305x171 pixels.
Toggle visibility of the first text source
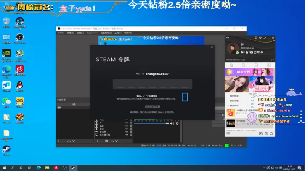click(127, 122)
